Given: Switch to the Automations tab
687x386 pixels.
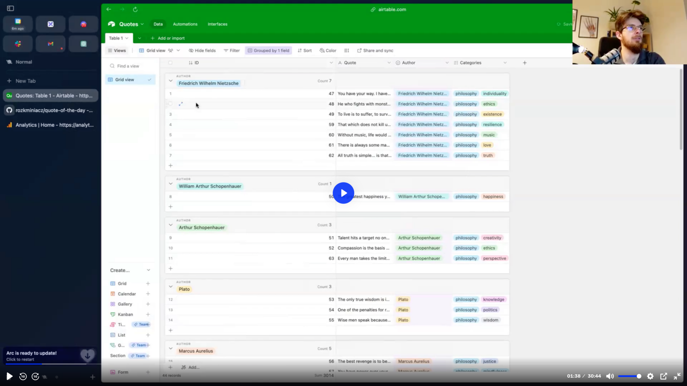Looking at the screenshot, I should click(x=185, y=24).
